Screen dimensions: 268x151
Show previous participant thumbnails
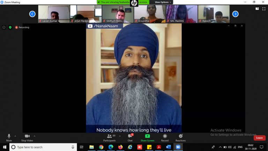click(32, 14)
